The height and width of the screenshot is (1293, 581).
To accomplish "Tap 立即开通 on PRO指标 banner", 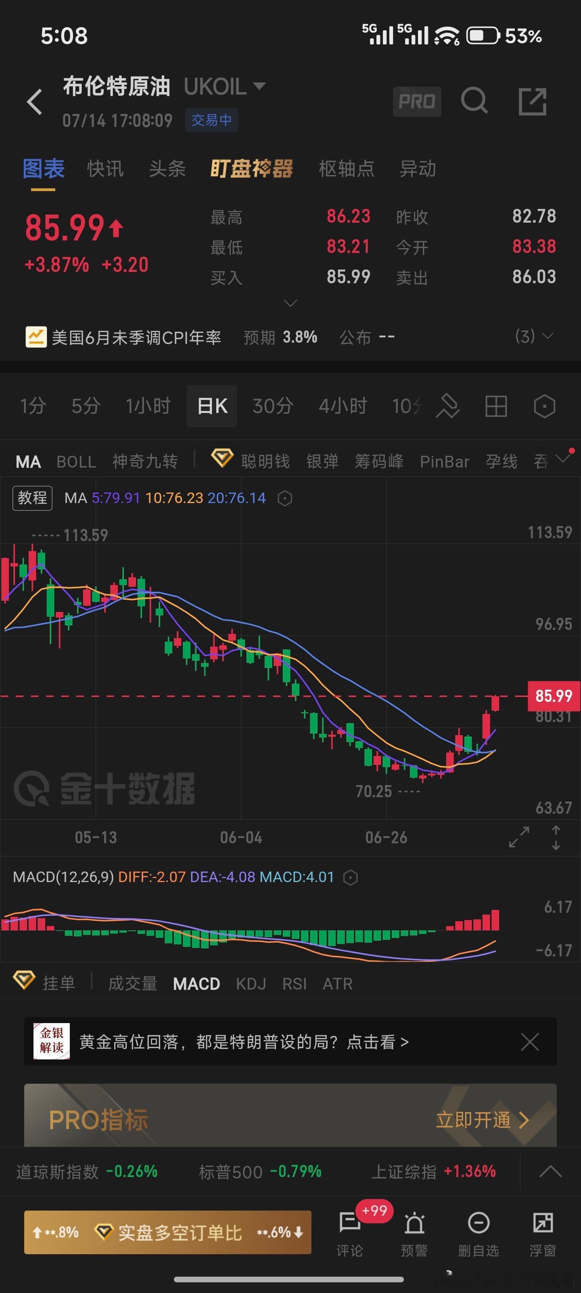I will [482, 1120].
